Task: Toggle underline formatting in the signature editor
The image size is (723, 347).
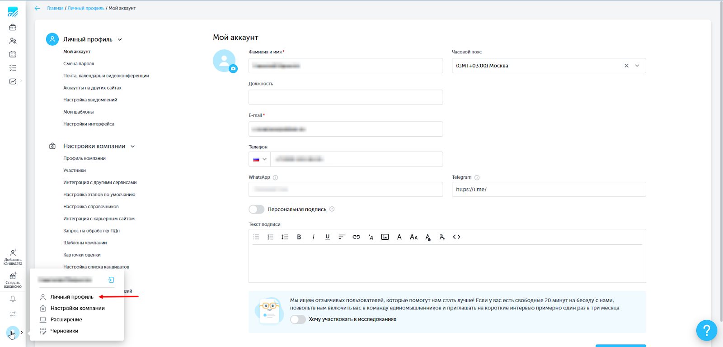Action: coord(328,237)
